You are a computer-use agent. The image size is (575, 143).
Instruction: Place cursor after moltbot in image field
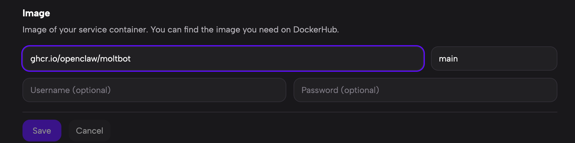(x=131, y=58)
